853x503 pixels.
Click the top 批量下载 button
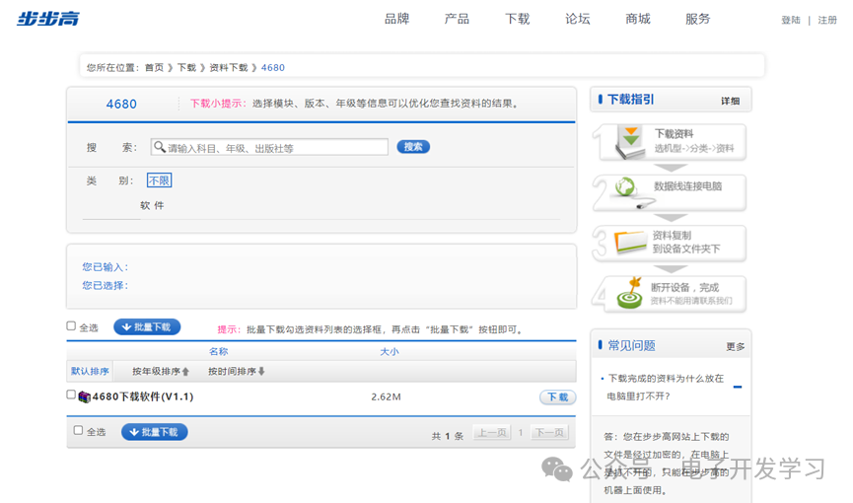pos(147,326)
